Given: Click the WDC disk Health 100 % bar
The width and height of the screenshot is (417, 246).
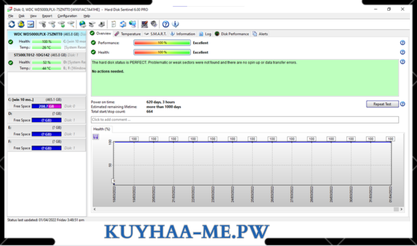Looking at the screenshot, I should (x=46, y=42).
